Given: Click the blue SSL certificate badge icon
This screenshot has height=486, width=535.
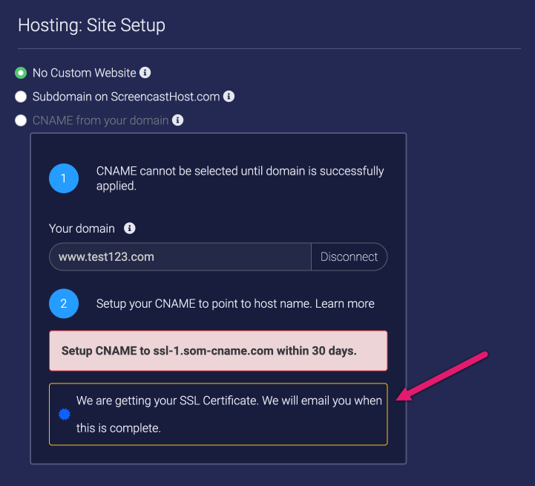Looking at the screenshot, I should pos(64,414).
